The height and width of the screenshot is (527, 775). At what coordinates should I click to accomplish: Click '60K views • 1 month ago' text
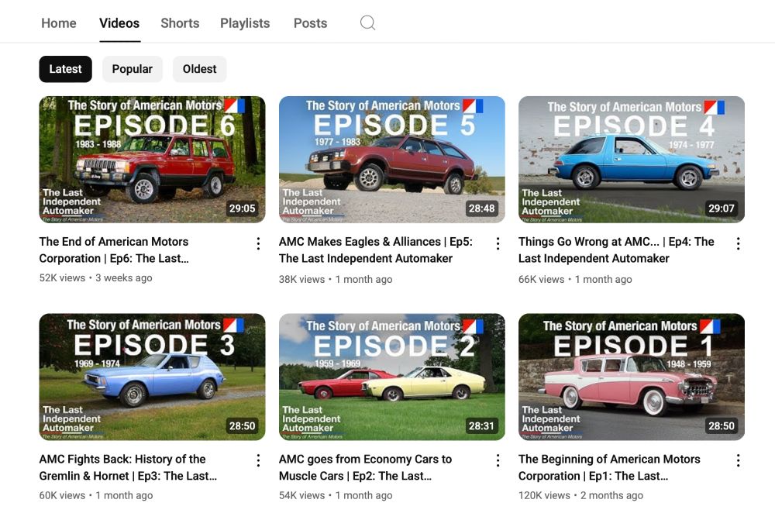[96, 495]
